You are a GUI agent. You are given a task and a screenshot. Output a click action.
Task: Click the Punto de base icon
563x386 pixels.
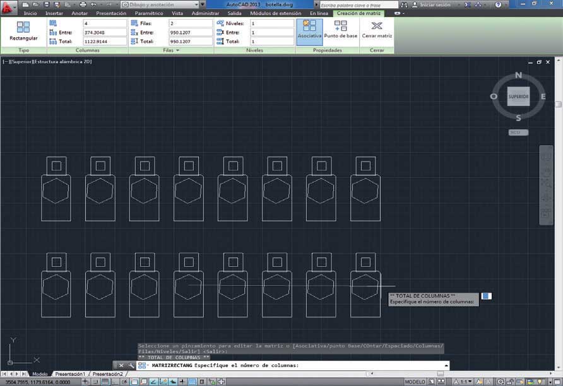point(341,26)
